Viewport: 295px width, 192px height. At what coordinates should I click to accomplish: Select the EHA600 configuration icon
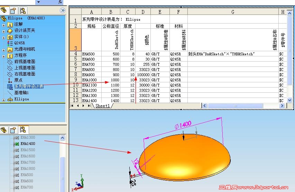point(17,181)
